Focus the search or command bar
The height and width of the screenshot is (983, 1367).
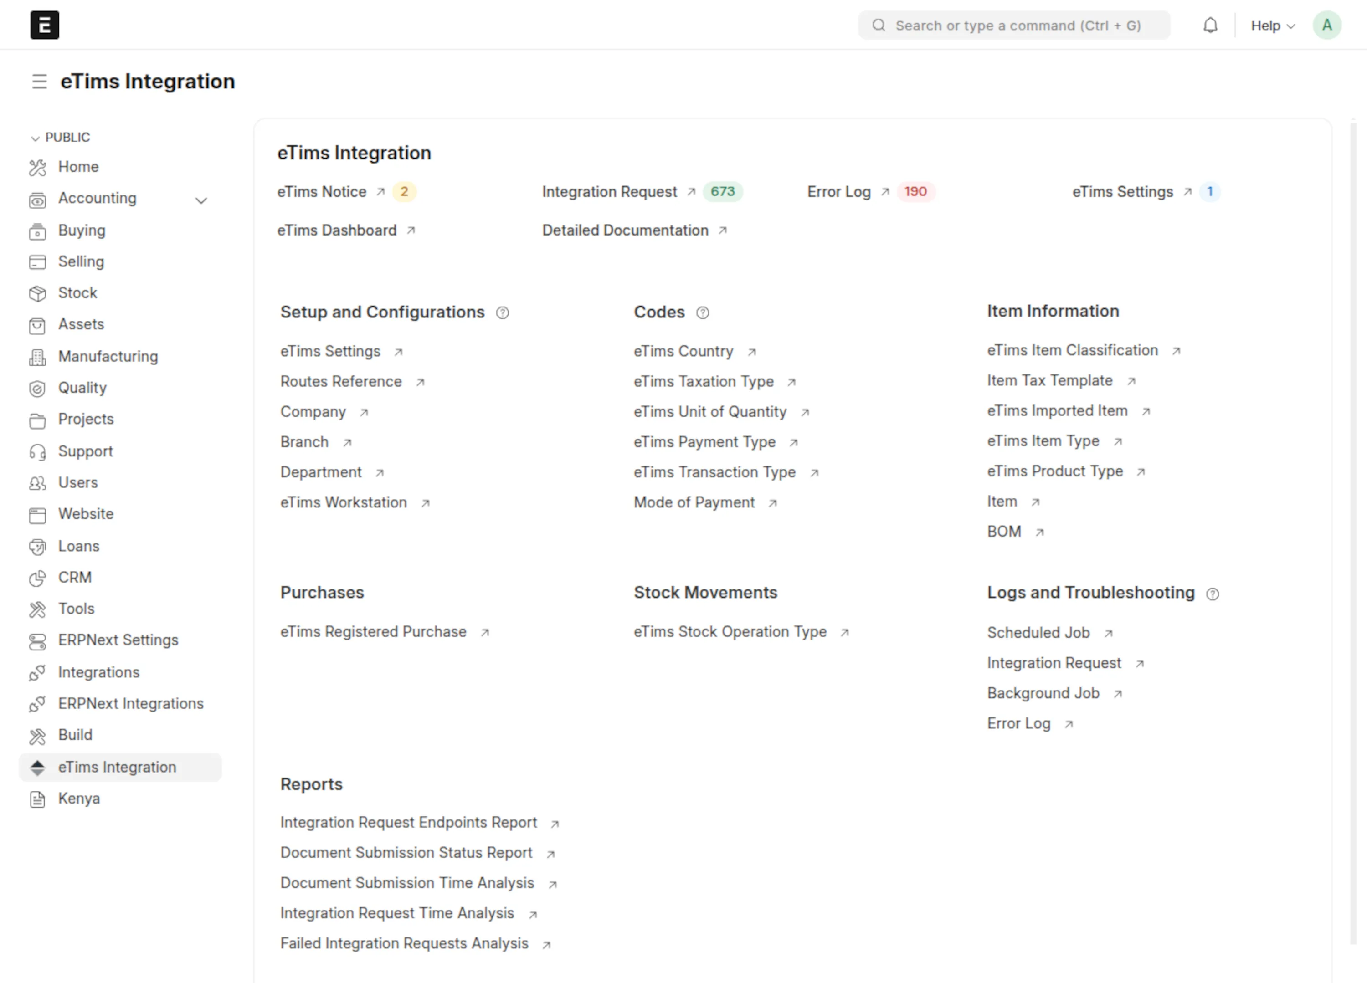point(1014,26)
